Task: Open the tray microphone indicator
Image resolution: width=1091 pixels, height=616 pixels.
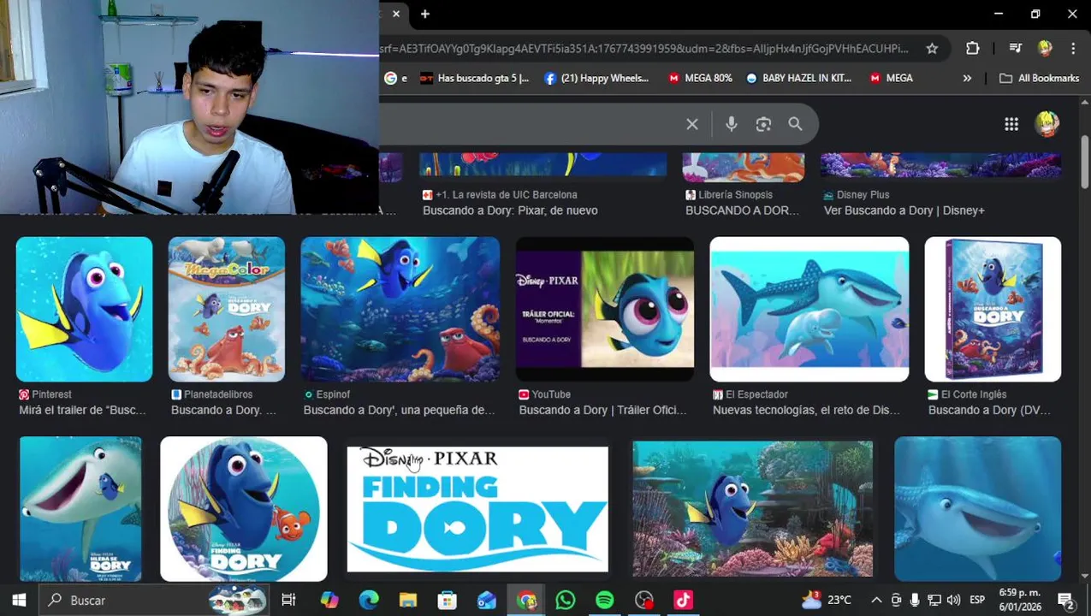Action: click(915, 601)
